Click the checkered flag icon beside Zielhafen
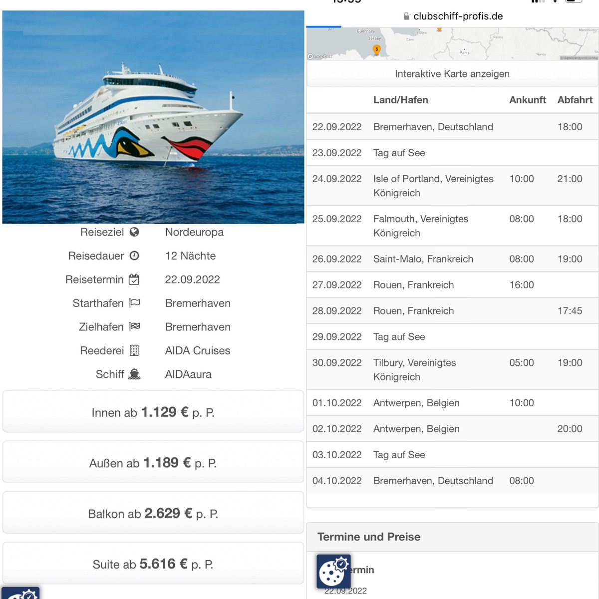This screenshot has width=599, height=599. (x=135, y=326)
